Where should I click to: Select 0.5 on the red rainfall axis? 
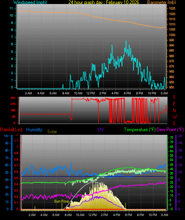[16, 178]
